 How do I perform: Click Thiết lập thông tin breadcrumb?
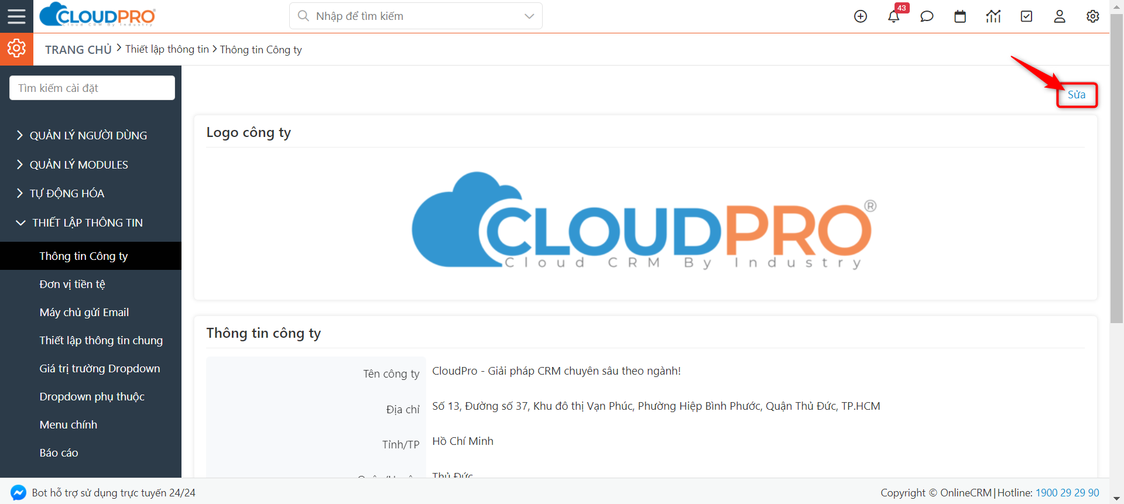tap(167, 49)
